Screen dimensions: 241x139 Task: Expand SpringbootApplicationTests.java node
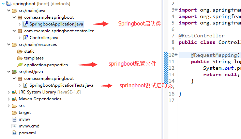pyautogui.click(x=19, y=85)
